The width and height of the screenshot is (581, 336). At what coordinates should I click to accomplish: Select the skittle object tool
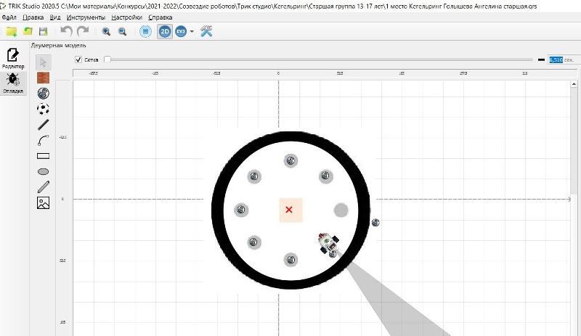coord(43,93)
